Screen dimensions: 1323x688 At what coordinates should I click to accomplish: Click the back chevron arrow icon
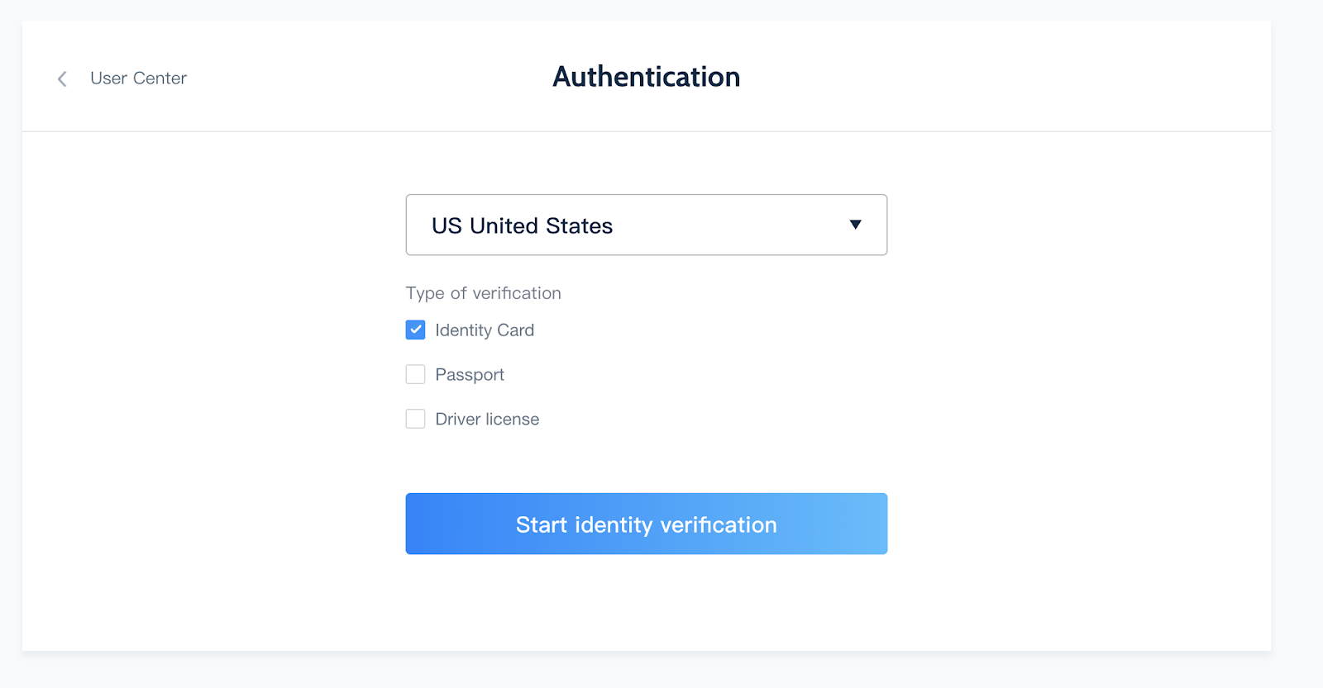click(x=62, y=78)
